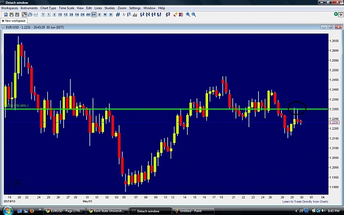This screenshot has width=344, height=215.
Task: Open the Help menu
Action: pyautogui.click(x=162, y=8)
